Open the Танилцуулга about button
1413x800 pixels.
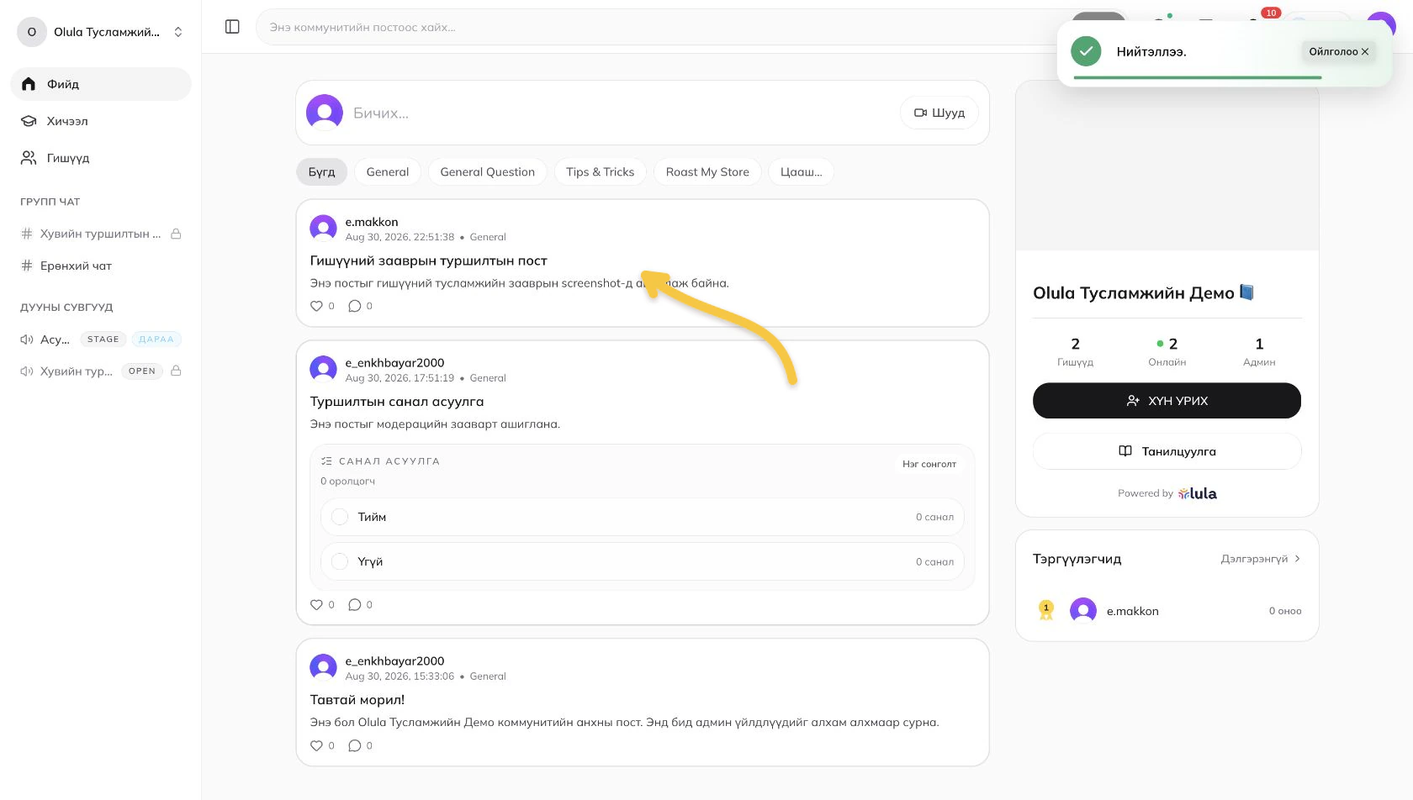[x=1167, y=451]
